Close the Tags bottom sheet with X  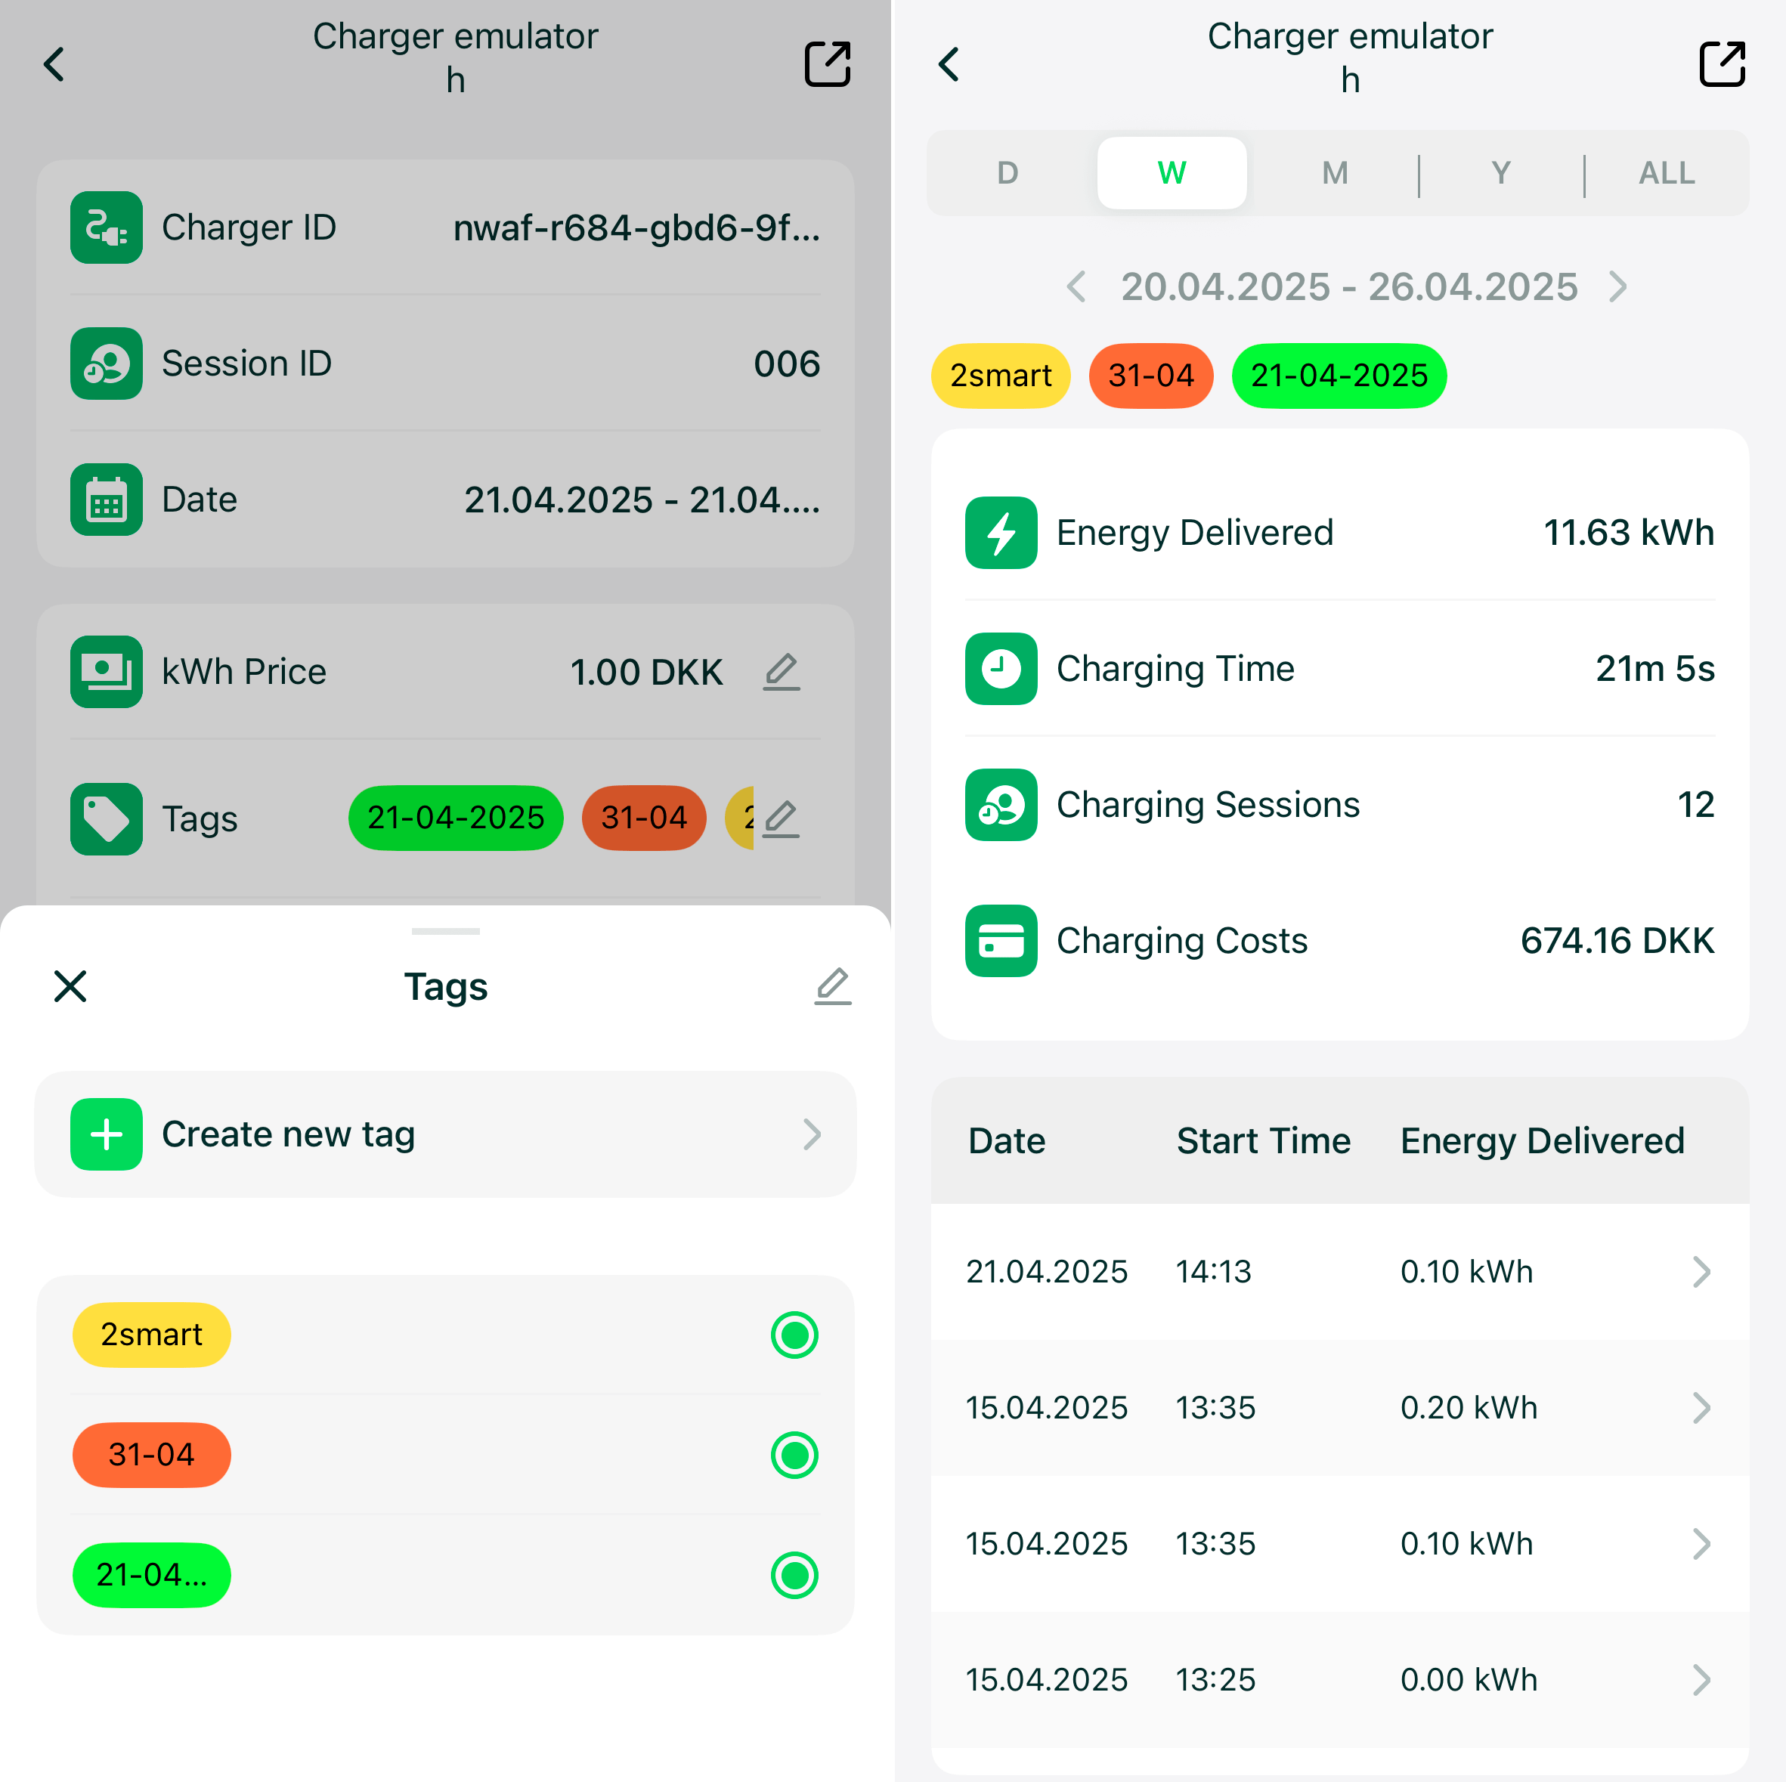tap(70, 986)
